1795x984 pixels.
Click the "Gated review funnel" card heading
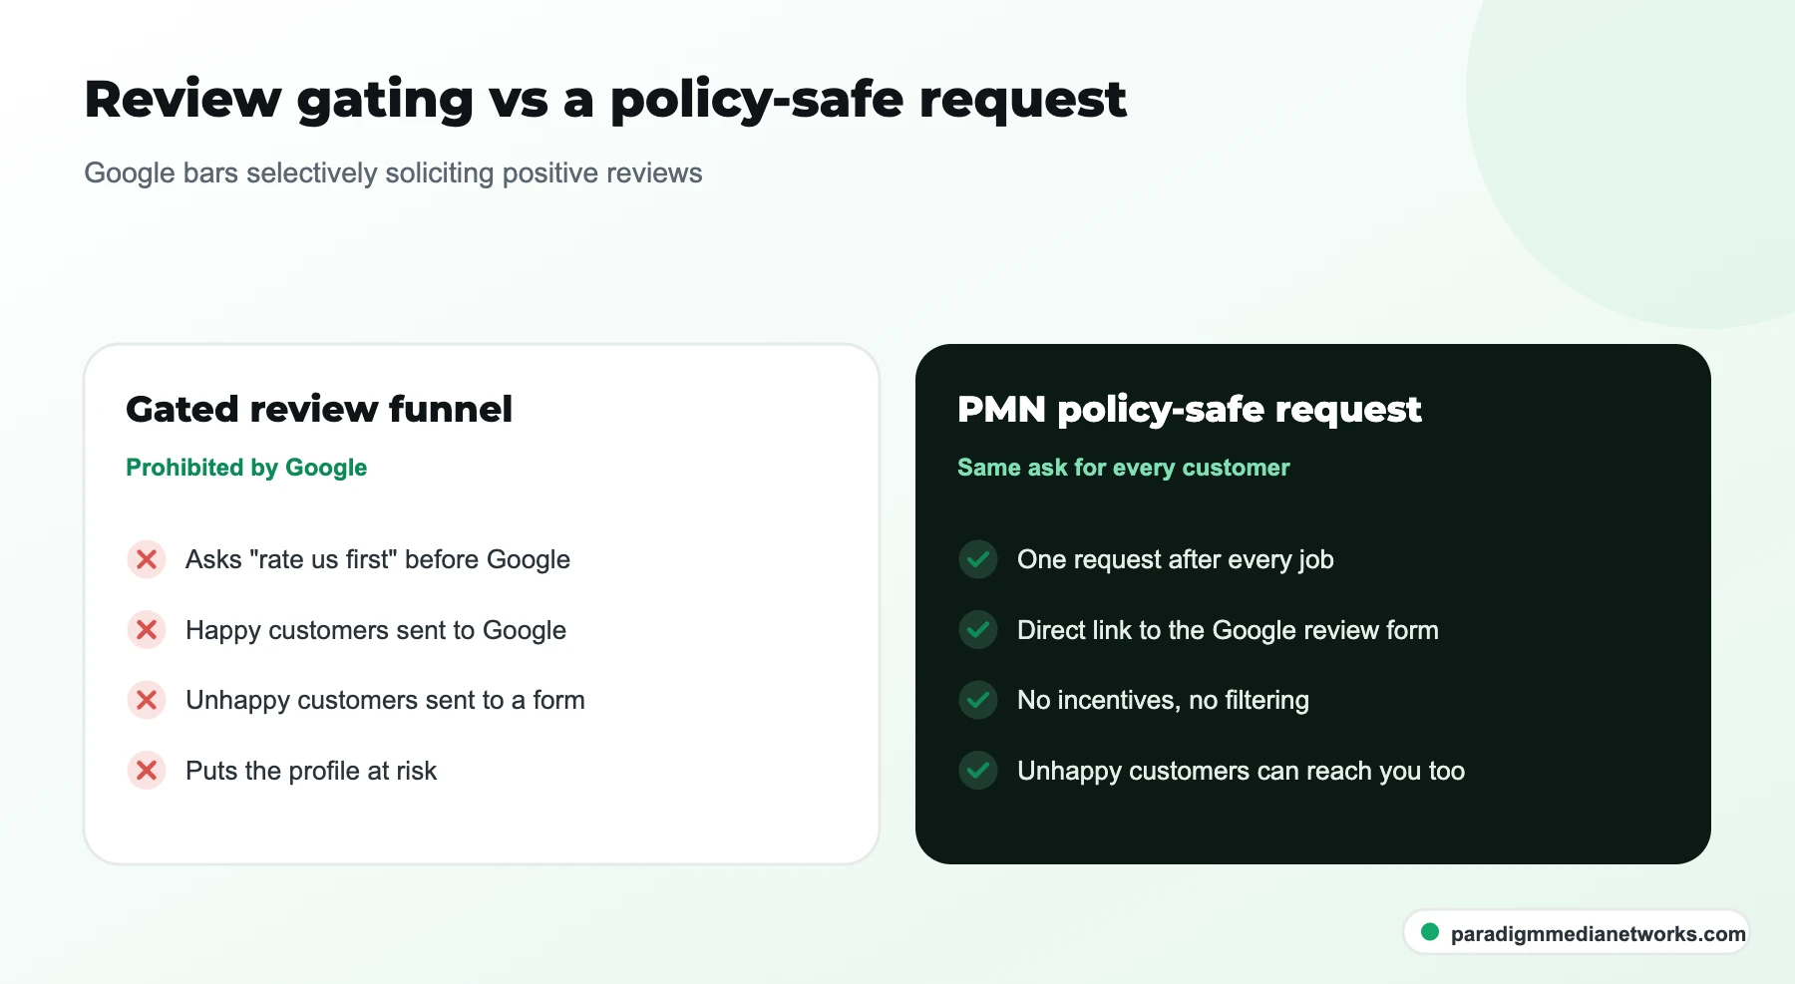click(x=319, y=410)
